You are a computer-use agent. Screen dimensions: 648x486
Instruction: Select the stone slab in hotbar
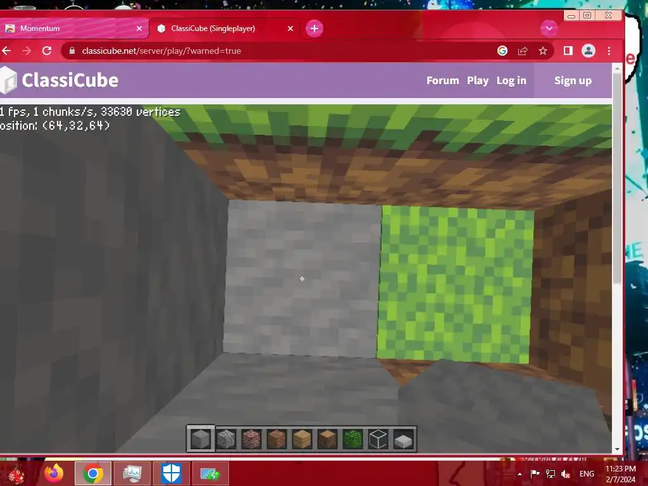coord(403,440)
